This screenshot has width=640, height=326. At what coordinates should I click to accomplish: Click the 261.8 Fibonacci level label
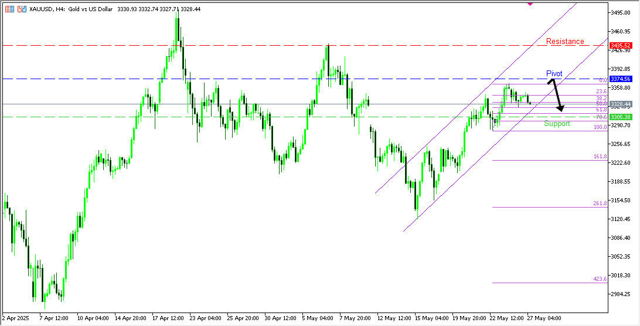tap(600, 203)
